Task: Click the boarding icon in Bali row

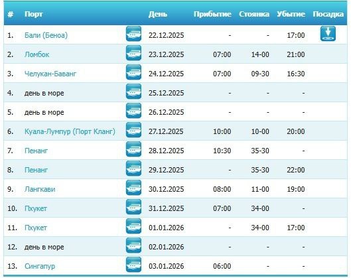Action: click(328, 34)
